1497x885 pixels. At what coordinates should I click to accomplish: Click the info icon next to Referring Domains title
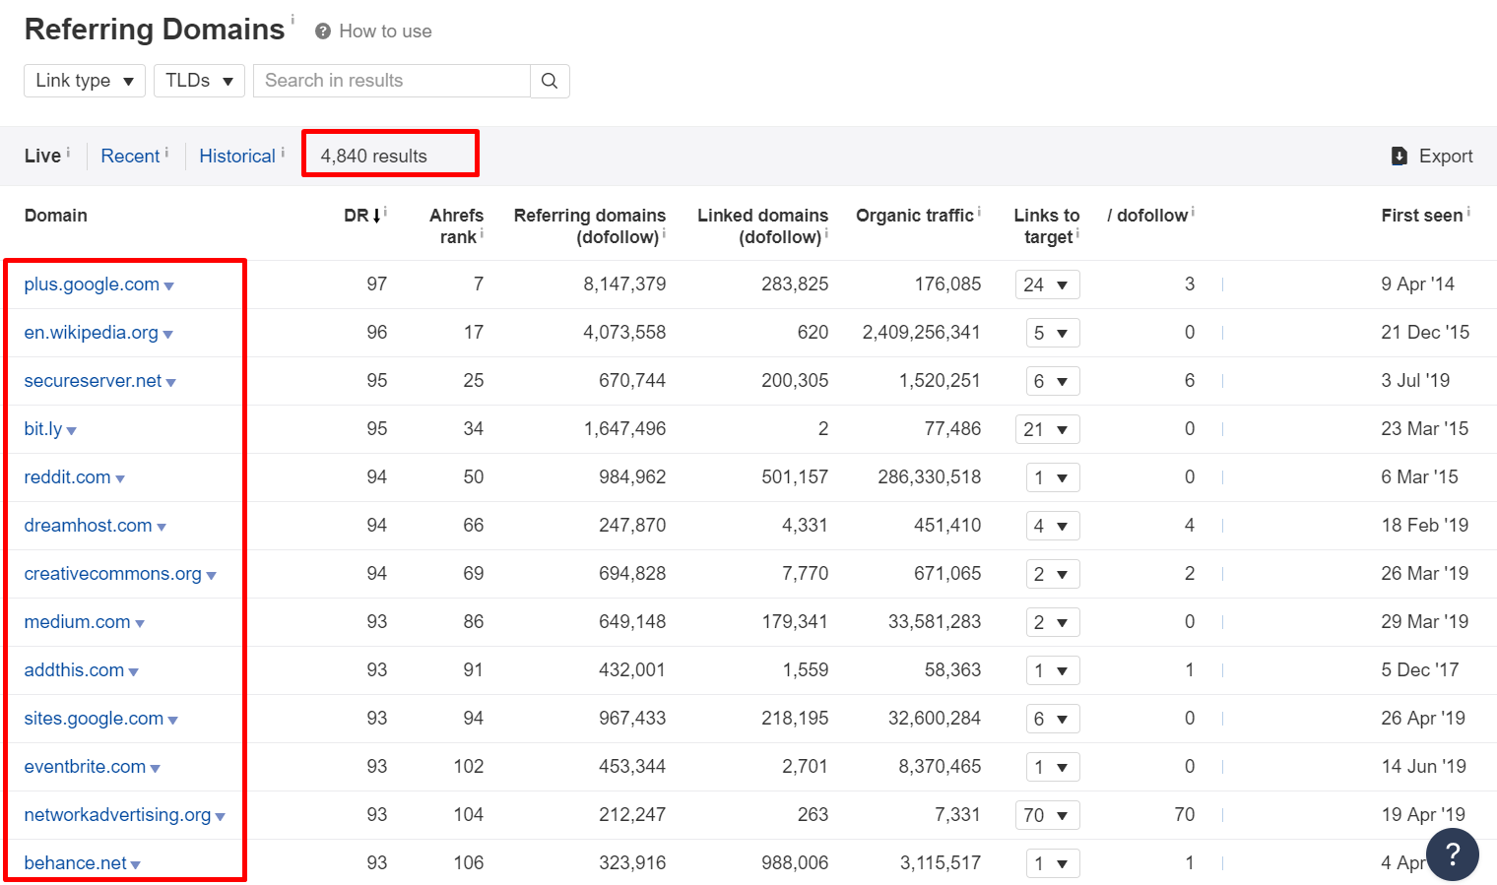[x=293, y=19]
